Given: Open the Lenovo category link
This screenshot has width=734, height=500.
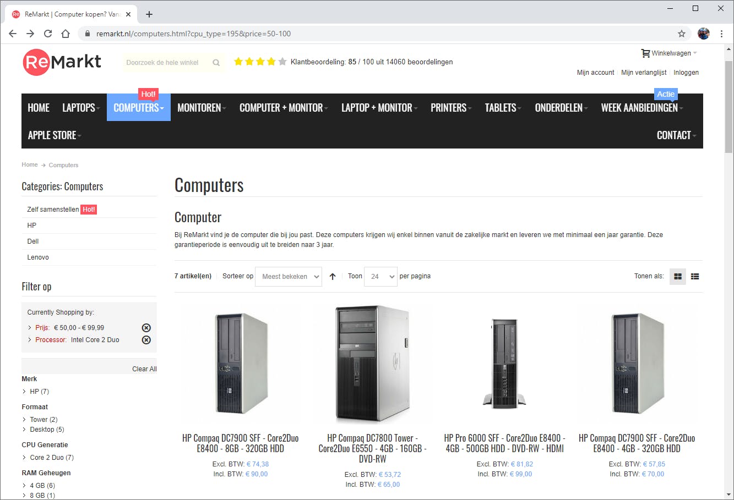Looking at the screenshot, I should pos(38,257).
